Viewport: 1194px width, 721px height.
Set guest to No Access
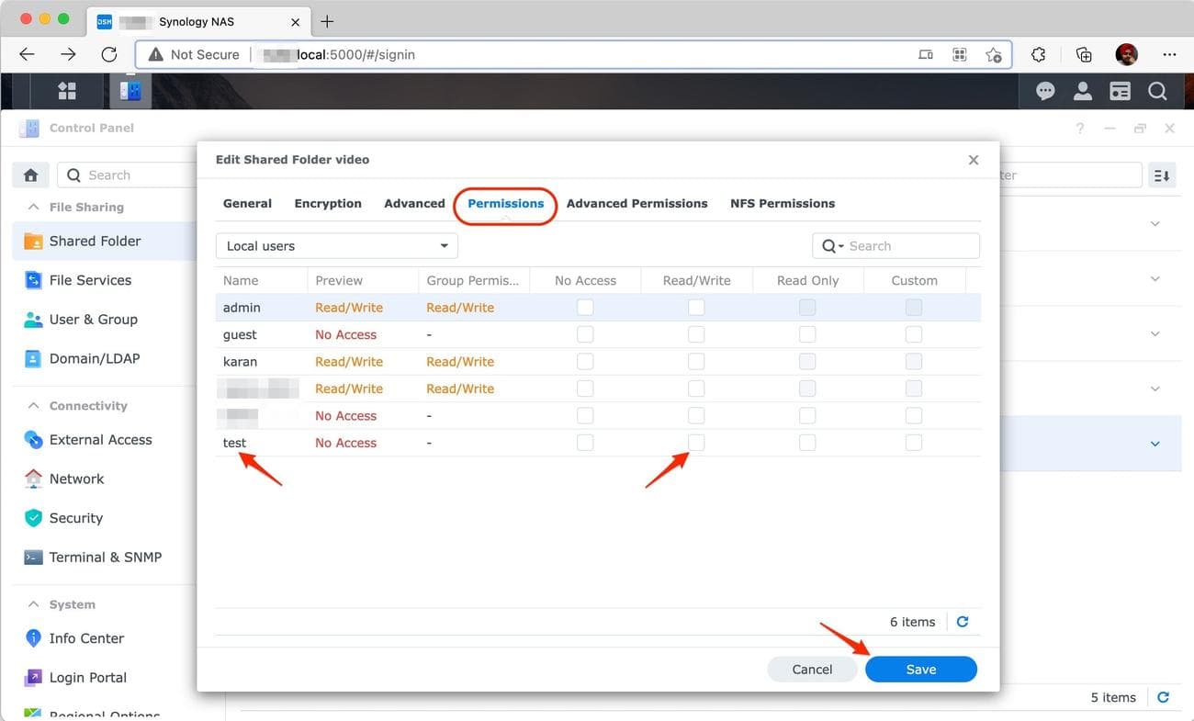tap(585, 333)
